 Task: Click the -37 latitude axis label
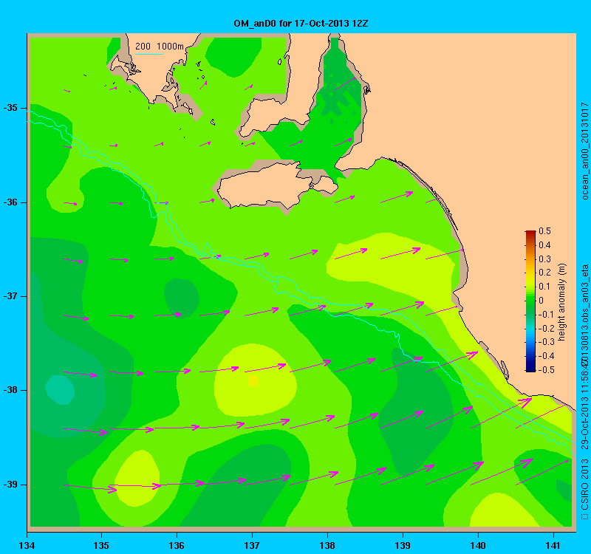click(x=10, y=296)
